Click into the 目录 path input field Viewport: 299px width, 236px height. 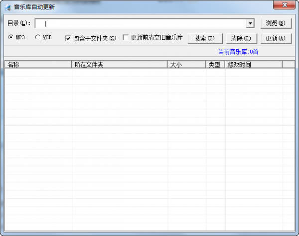click(x=141, y=23)
